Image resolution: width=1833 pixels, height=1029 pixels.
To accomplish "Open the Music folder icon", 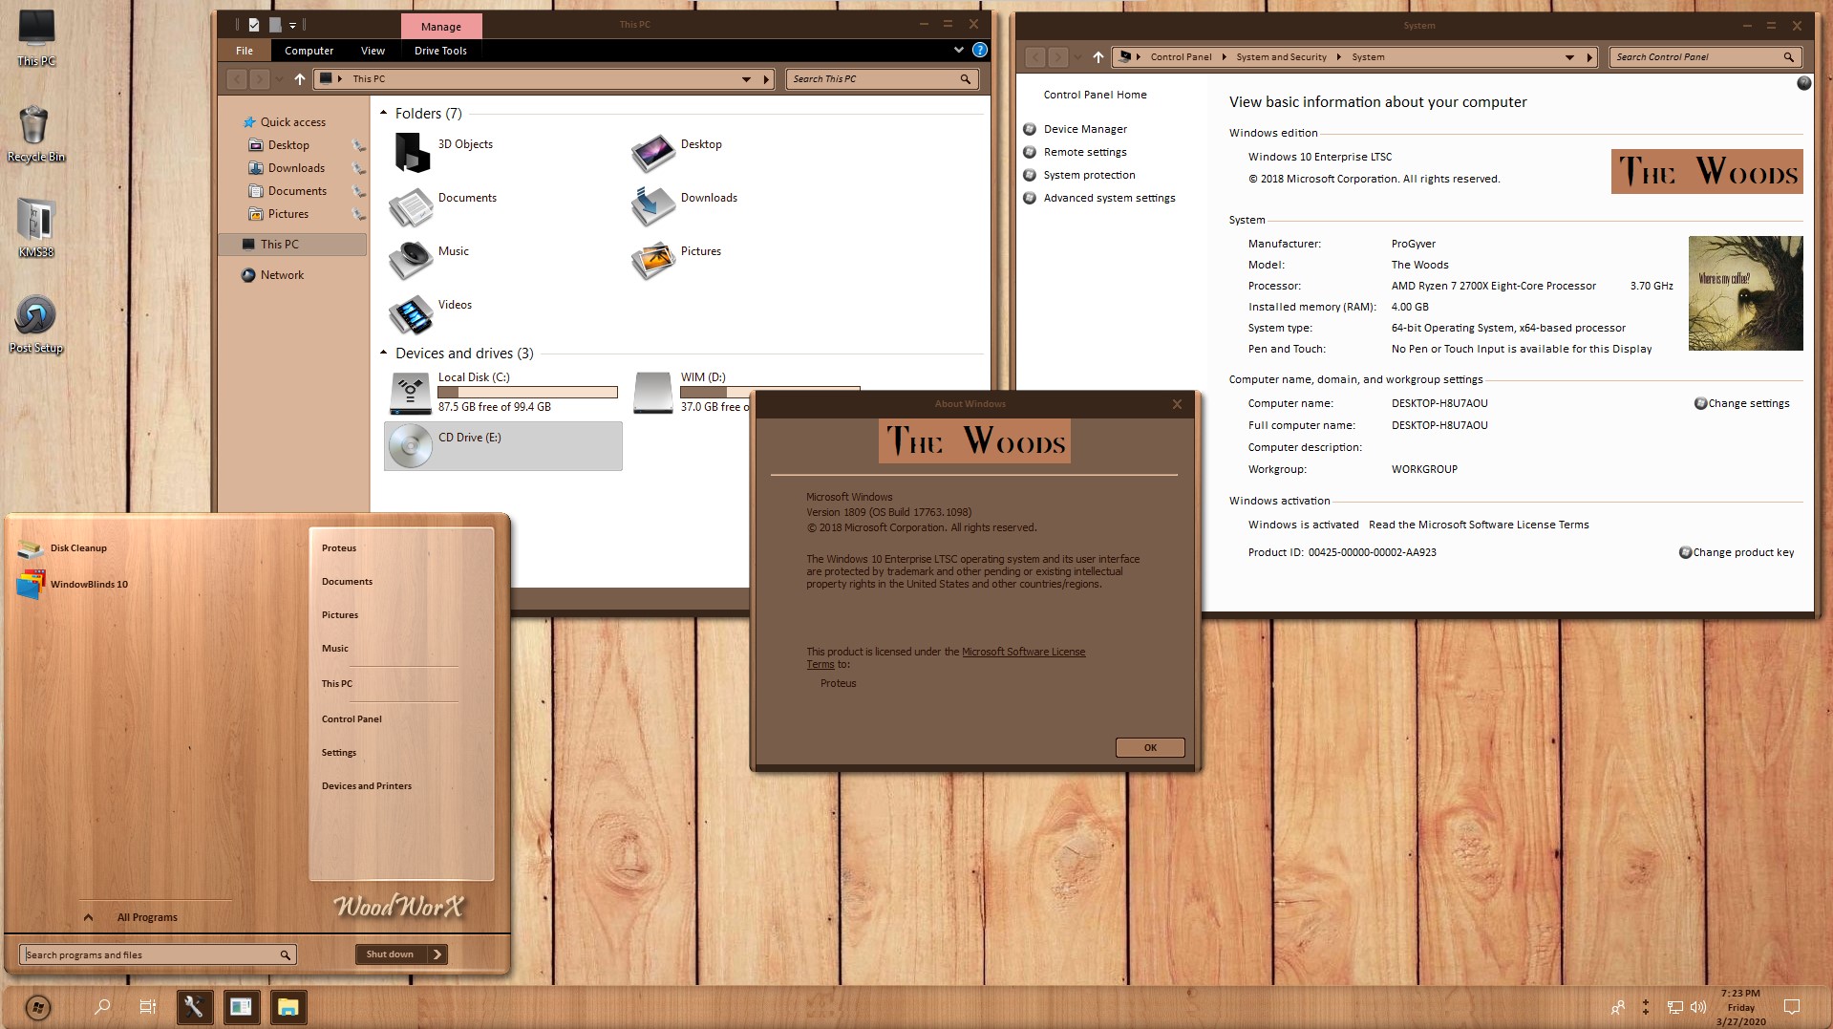I will click(412, 260).
